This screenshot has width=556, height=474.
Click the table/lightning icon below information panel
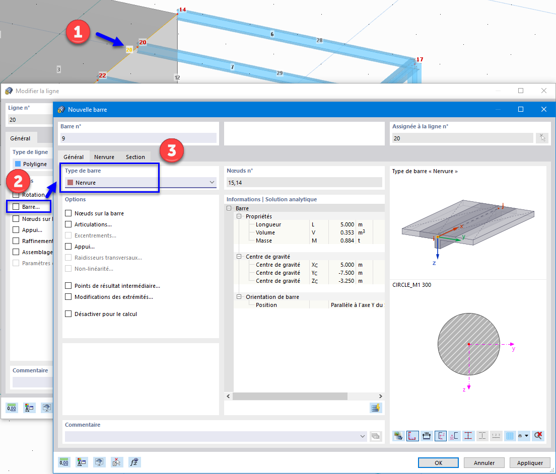point(376,408)
